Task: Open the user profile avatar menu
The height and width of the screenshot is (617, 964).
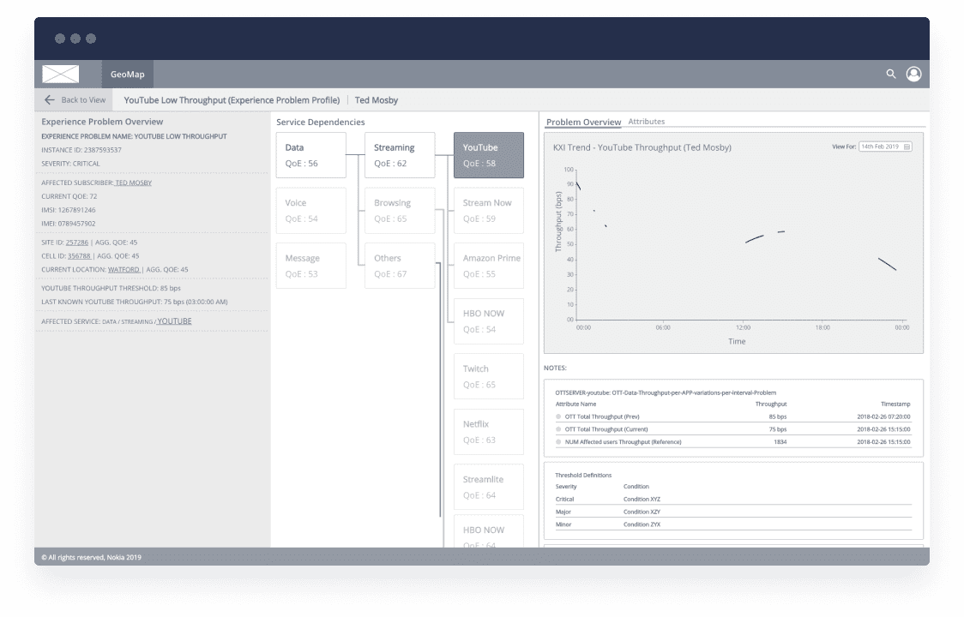Action: click(914, 74)
